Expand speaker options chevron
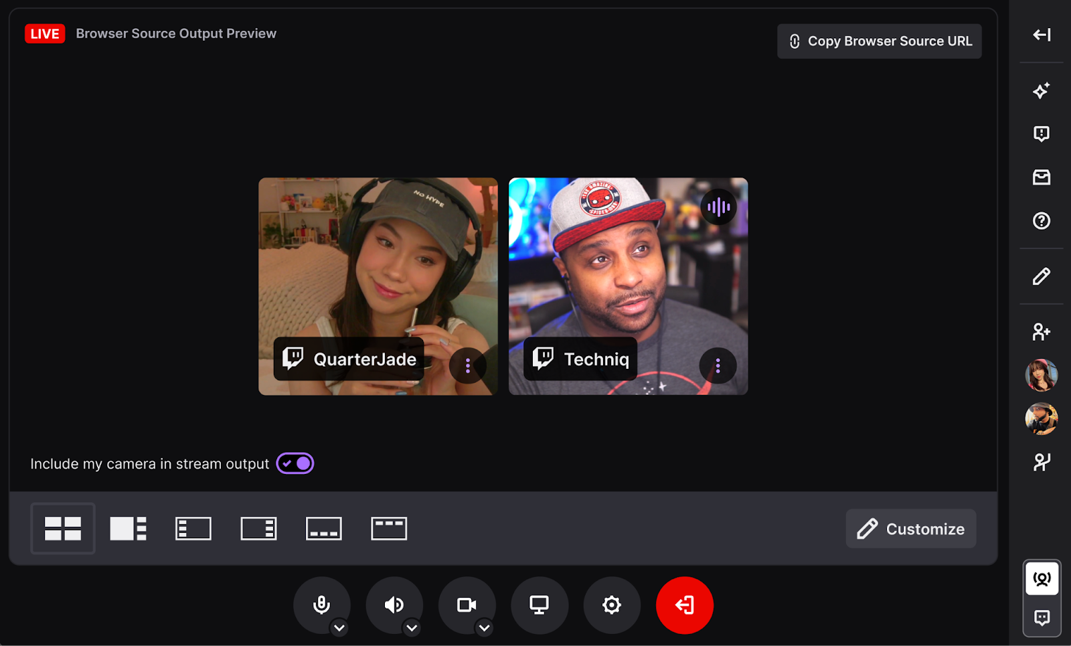The width and height of the screenshot is (1071, 646). 412,628
